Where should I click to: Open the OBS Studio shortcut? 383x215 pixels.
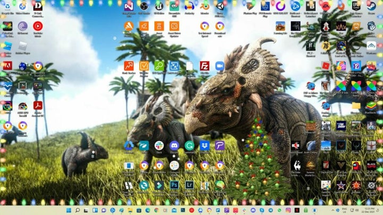pyautogui.click(x=144, y=6)
